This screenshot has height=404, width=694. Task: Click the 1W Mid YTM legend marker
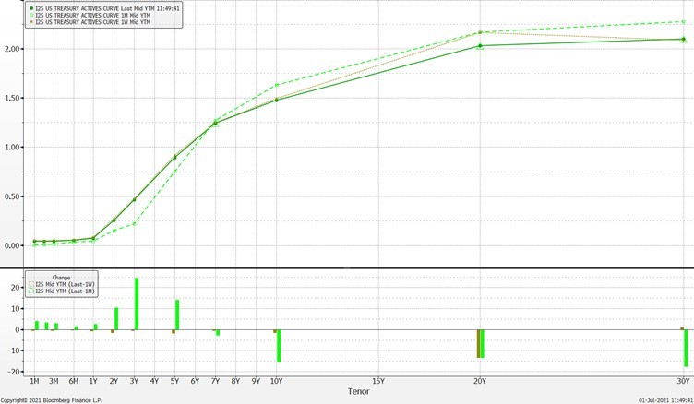[x=30, y=20]
